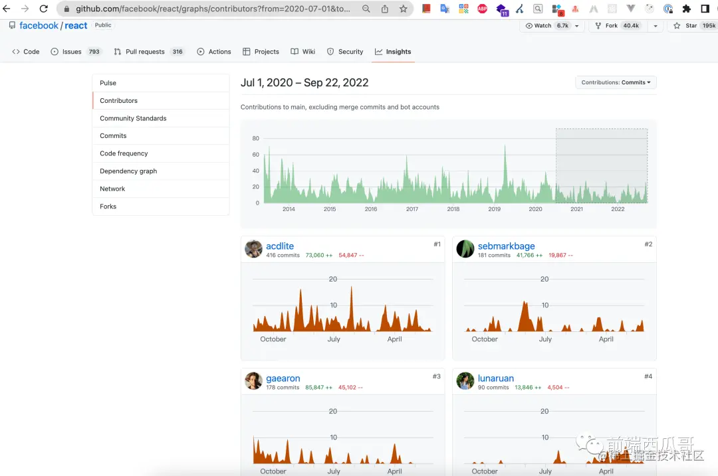This screenshot has width=718, height=476.
Task: Select Dependency graph in the sidebar
Action: click(161, 171)
